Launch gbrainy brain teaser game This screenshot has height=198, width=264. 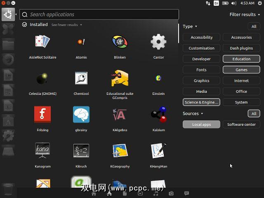(81, 119)
